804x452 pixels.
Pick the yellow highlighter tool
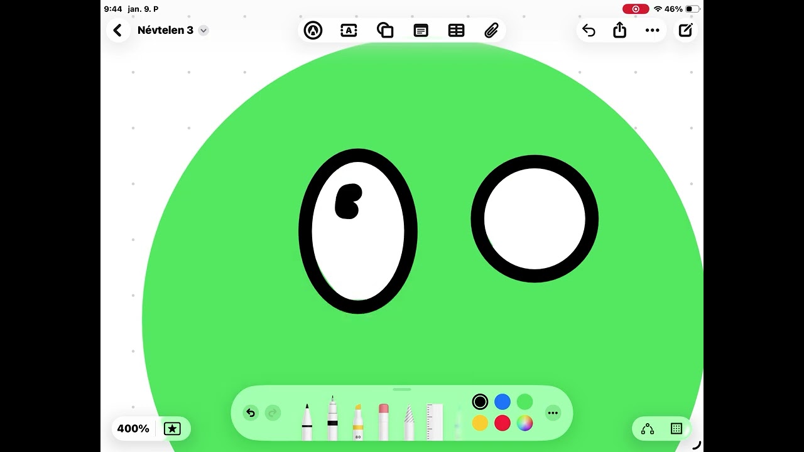pos(358,422)
